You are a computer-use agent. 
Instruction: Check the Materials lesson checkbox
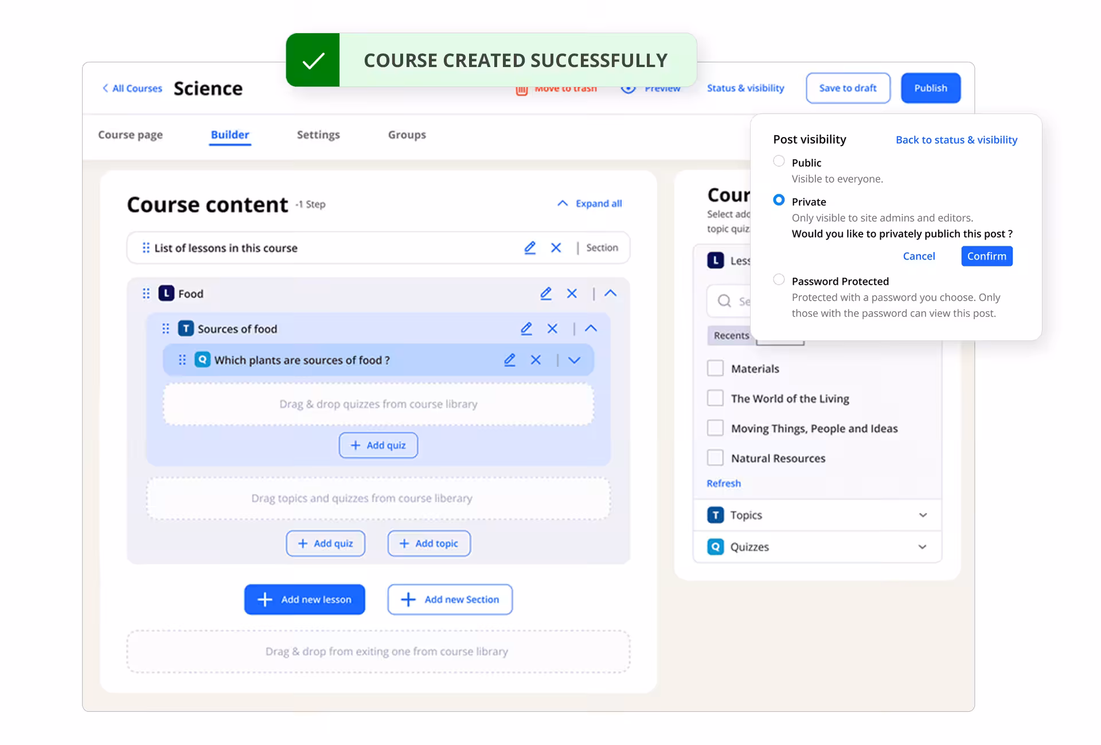point(715,368)
